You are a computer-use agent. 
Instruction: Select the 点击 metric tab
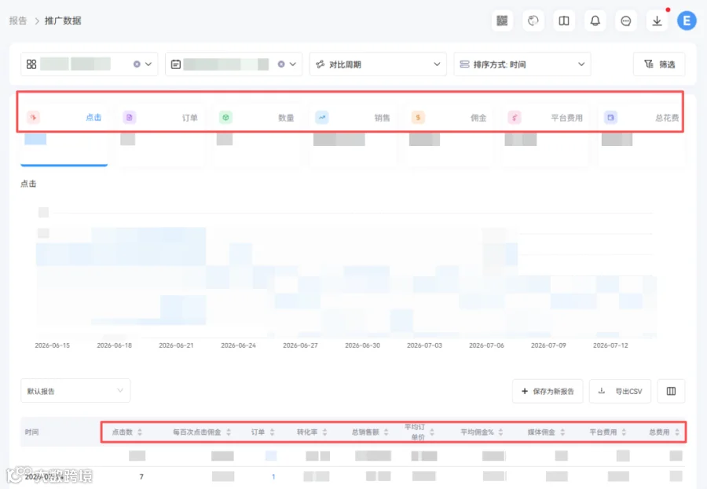pos(64,134)
